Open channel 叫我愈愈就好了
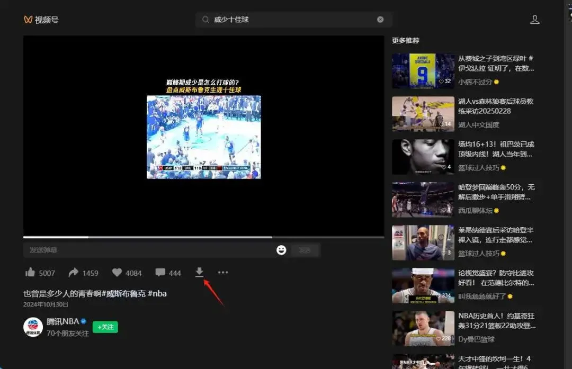This screenshot has height=369, width=572. pos(482,296)
